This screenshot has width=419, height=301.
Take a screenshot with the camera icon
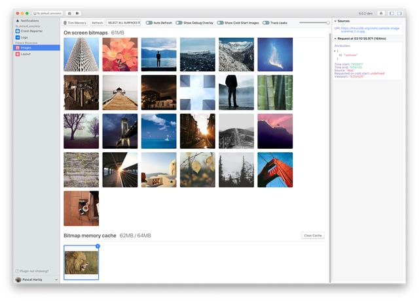pos(69,13)
